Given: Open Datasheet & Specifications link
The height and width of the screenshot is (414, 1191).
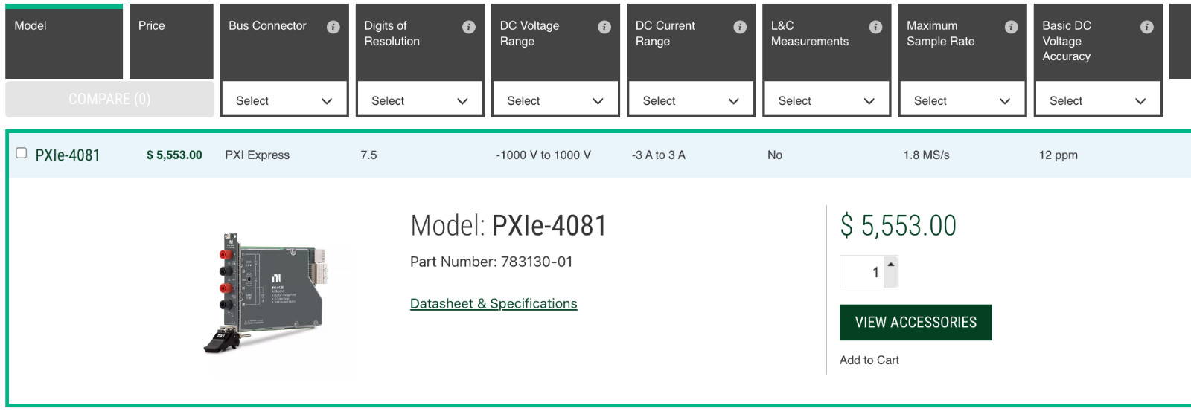Looking at the screenshot, I should coord(494,303).
